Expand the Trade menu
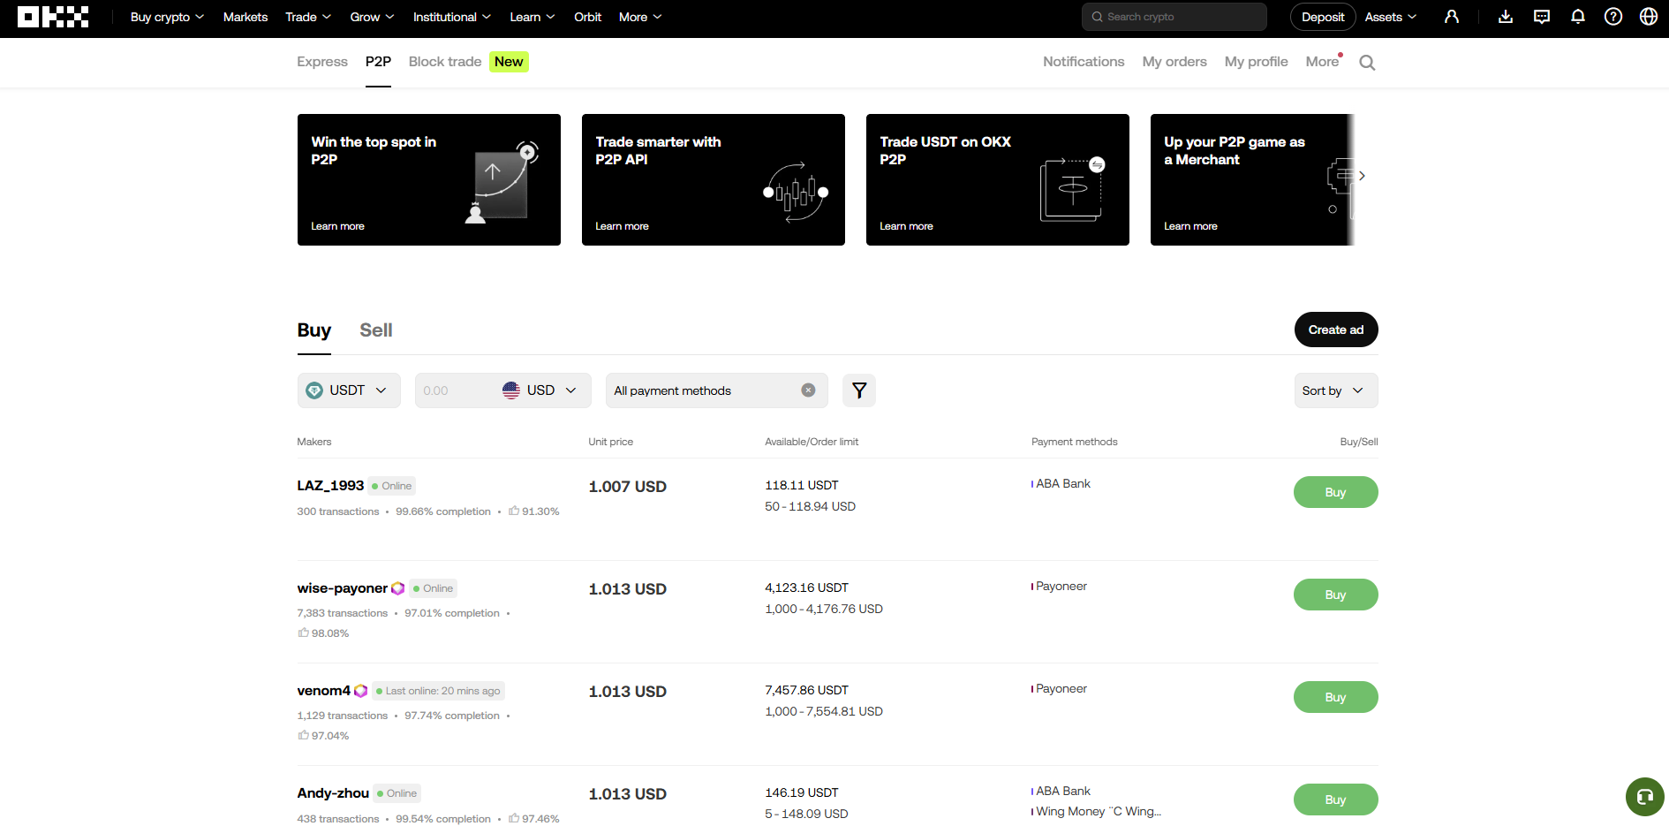The height and width of the screenshot is (826, 1669). [308, 17]
